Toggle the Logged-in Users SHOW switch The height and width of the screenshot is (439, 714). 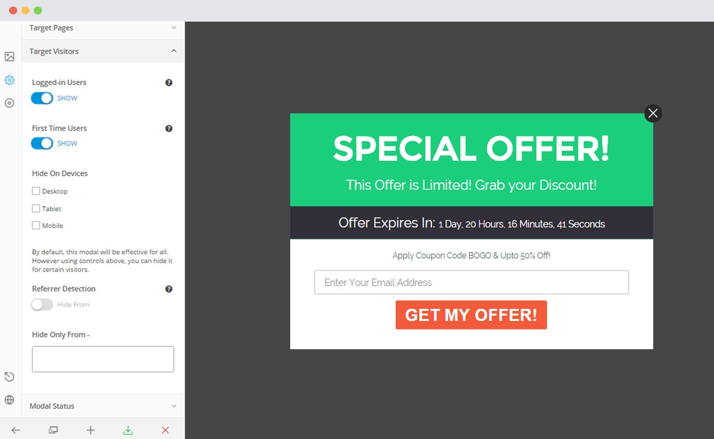click(x=42, y=98)
